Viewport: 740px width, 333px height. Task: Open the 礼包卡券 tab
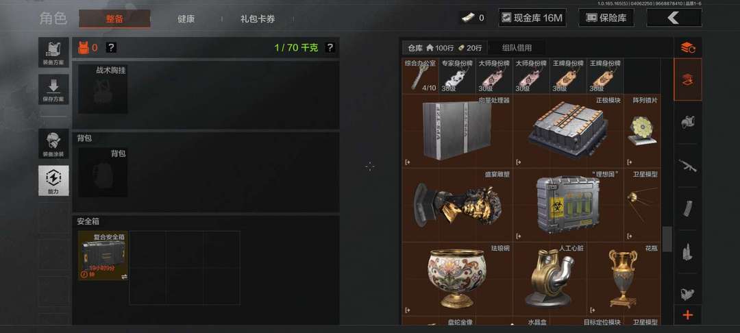coord(258,19)
